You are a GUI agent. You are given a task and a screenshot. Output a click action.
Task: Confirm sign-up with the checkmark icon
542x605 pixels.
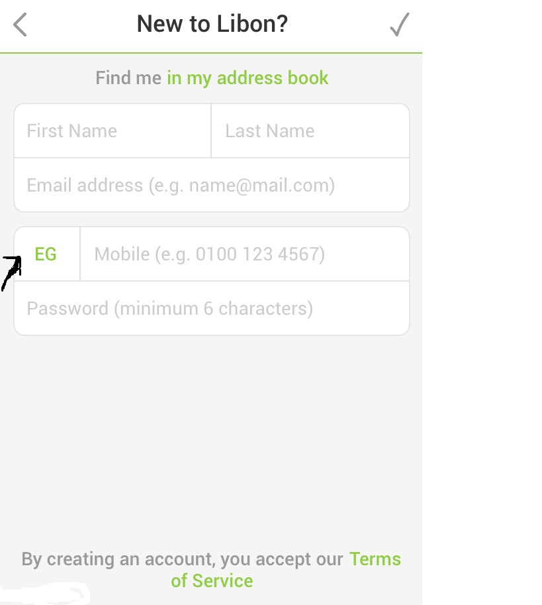click(x=399, y=25)
